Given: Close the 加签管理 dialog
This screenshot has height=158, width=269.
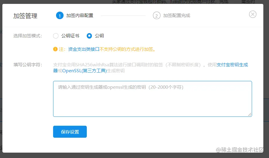Looking at the screenshot, I should click(253, 14).
